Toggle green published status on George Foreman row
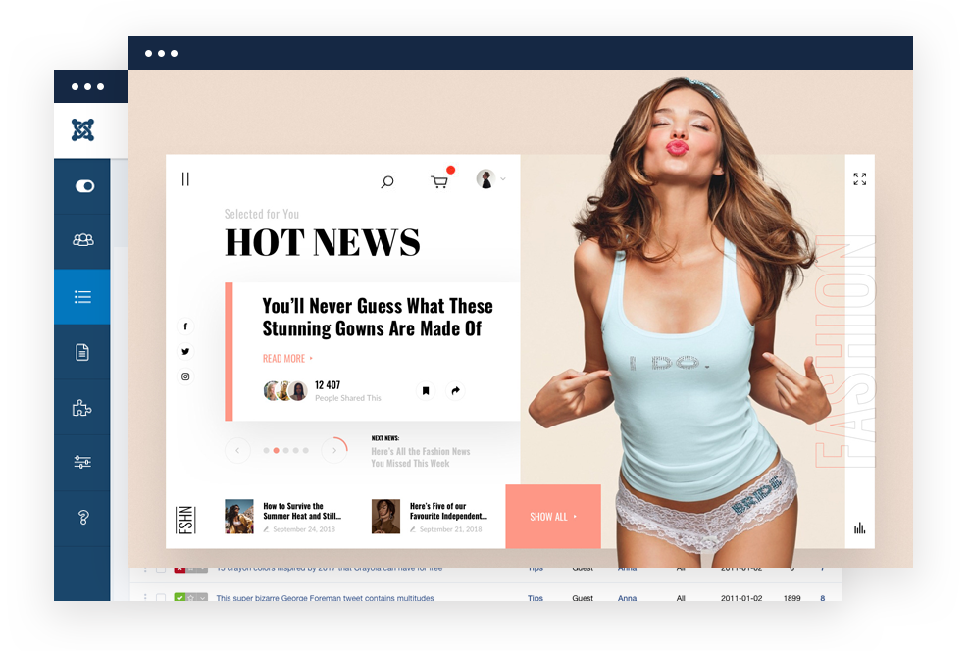 pos(179,598)
